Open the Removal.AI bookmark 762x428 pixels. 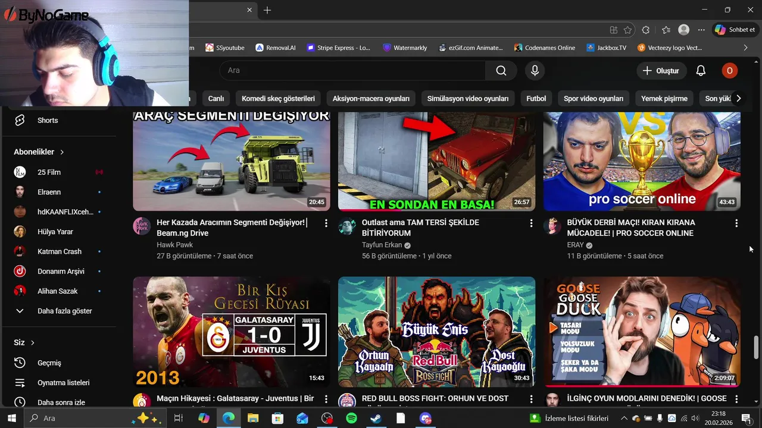tap(275, 48)
